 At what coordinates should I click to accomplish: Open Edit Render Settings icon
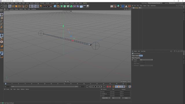(51, 6)
